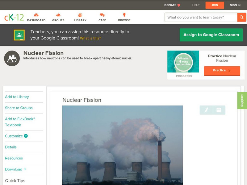Click the CK-12 logo

click(14, 17)
